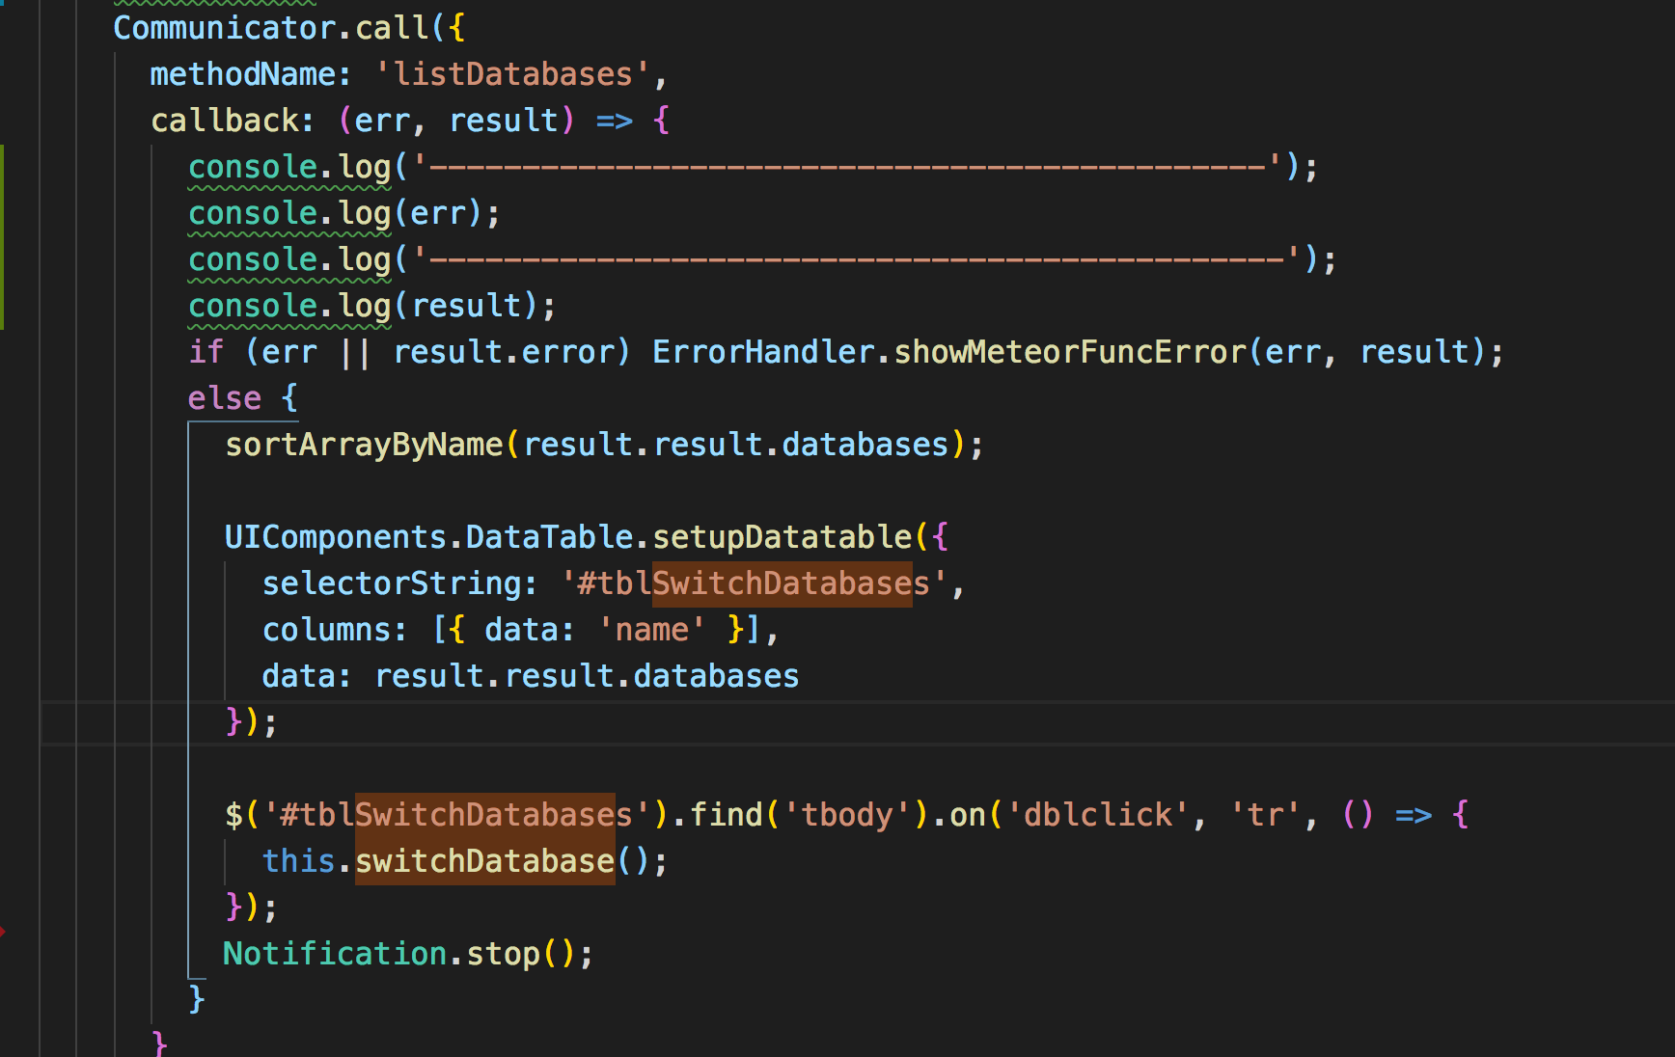
Task: Click the 'showMeteorFuncError' function name
Action: 1069,351
